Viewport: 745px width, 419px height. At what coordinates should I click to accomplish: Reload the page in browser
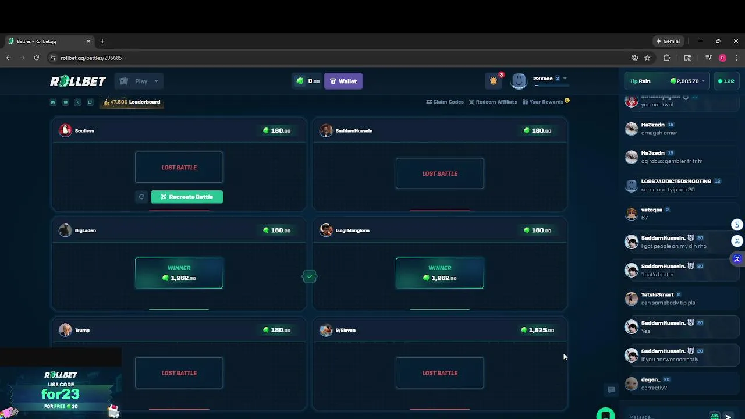pos(36,58)
